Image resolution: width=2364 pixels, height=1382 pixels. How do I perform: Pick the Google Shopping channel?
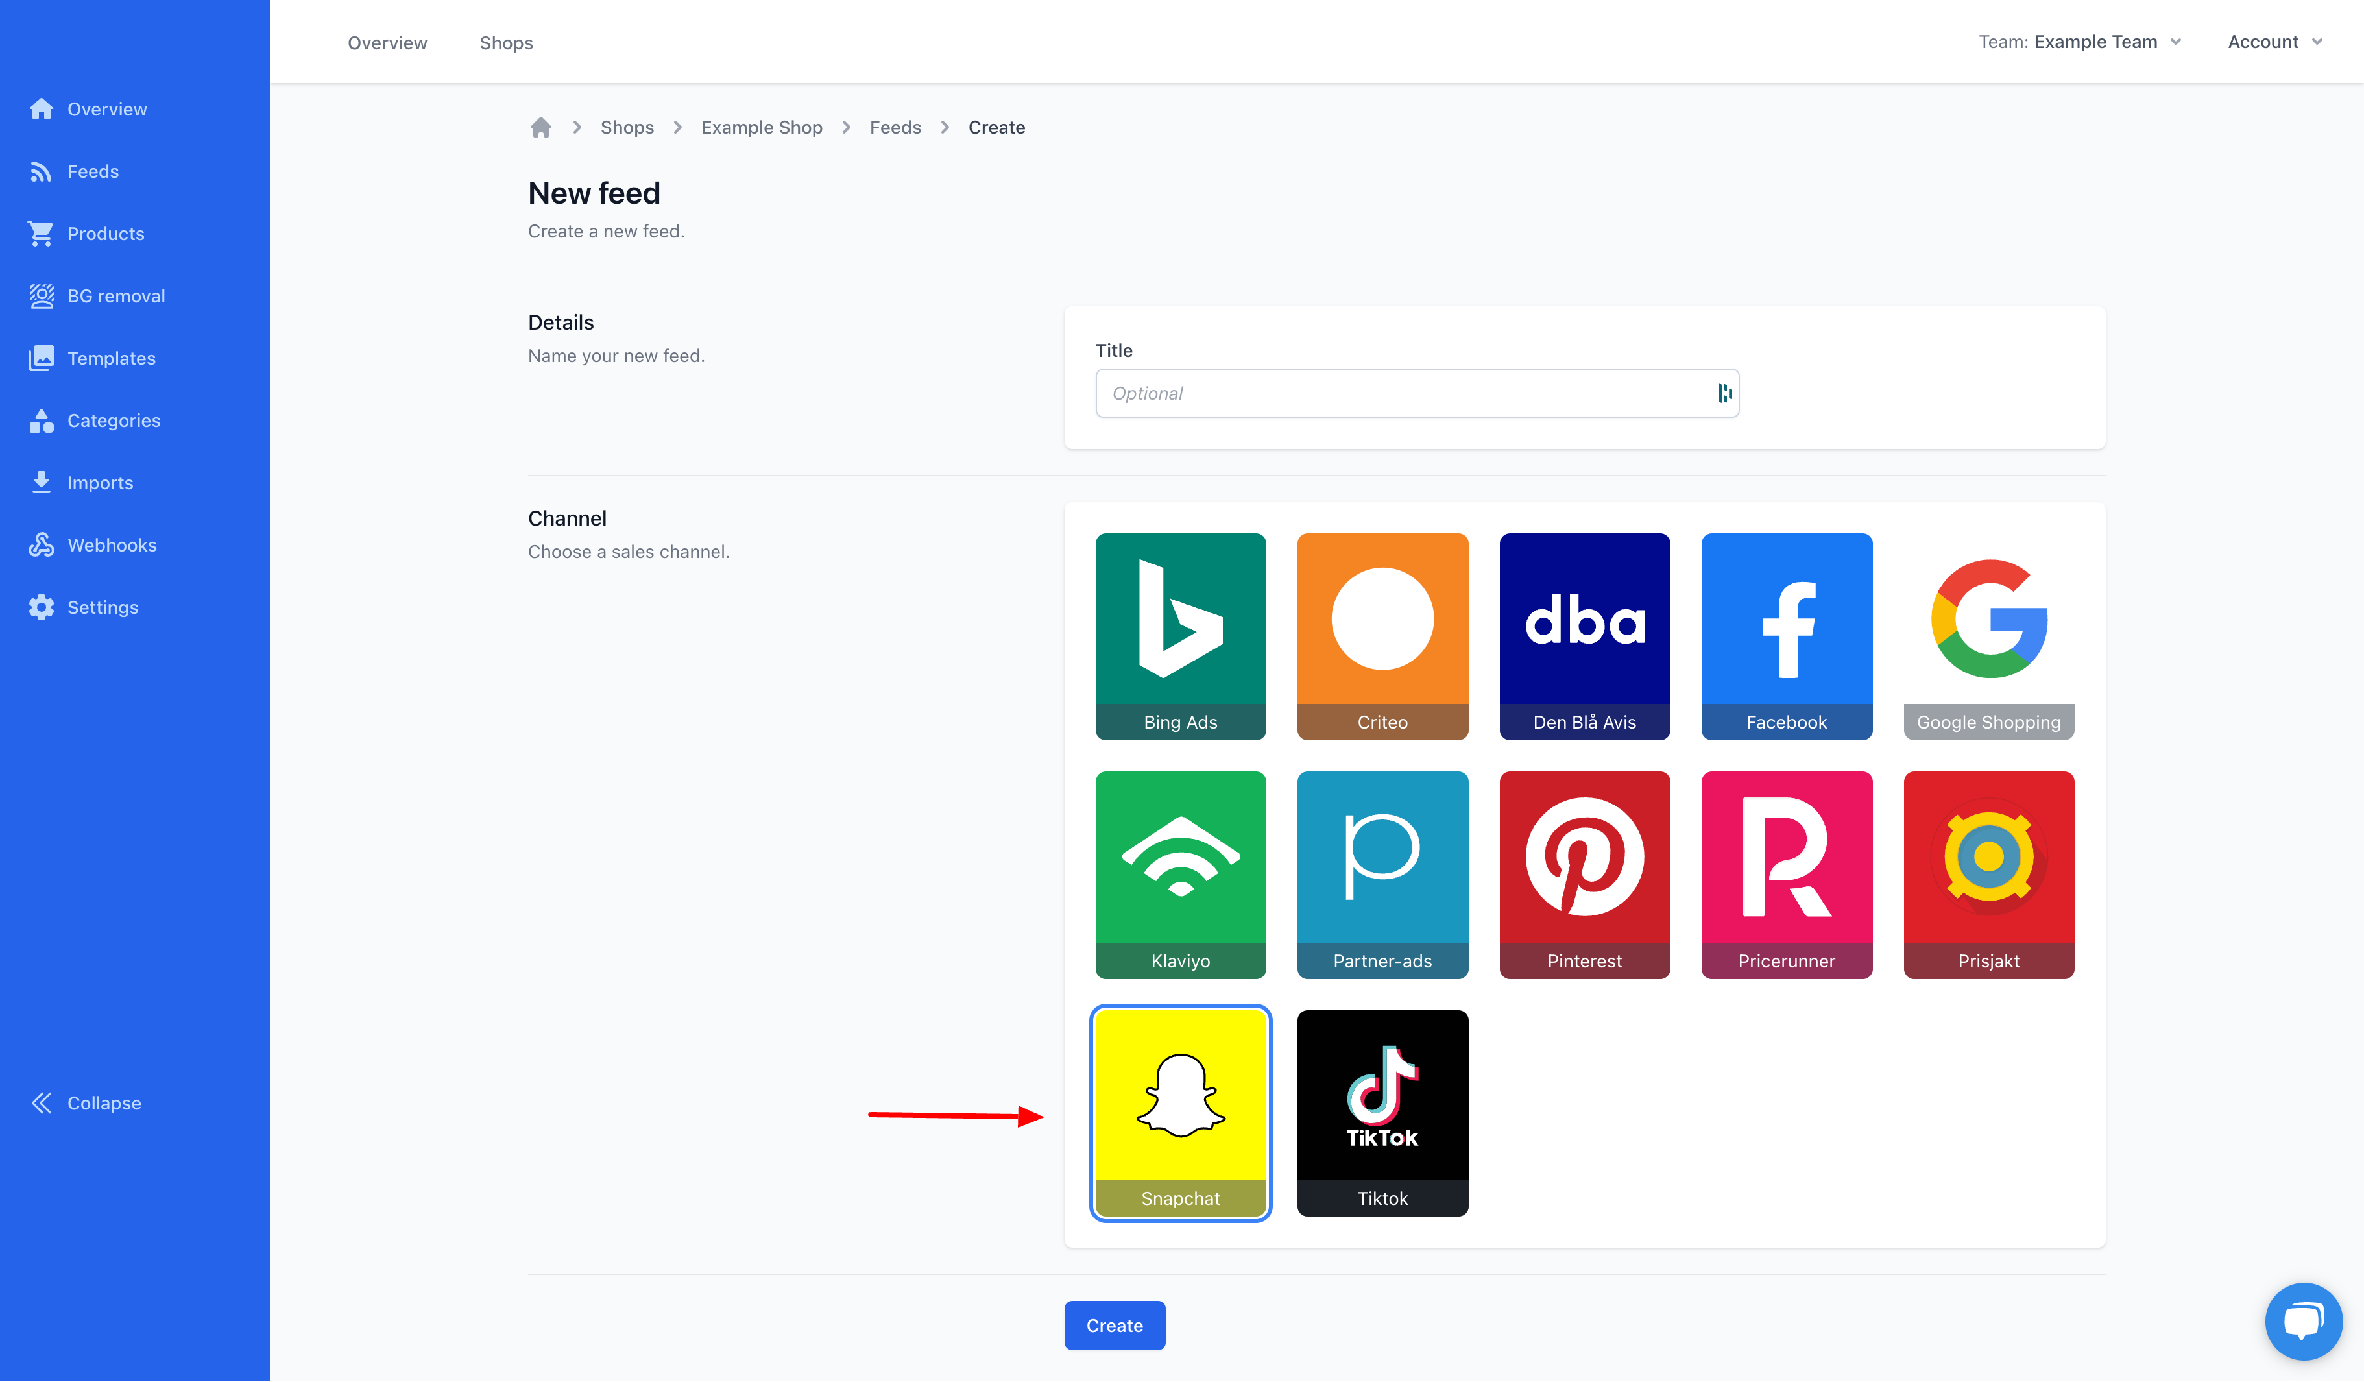(x=1989, y=637)
